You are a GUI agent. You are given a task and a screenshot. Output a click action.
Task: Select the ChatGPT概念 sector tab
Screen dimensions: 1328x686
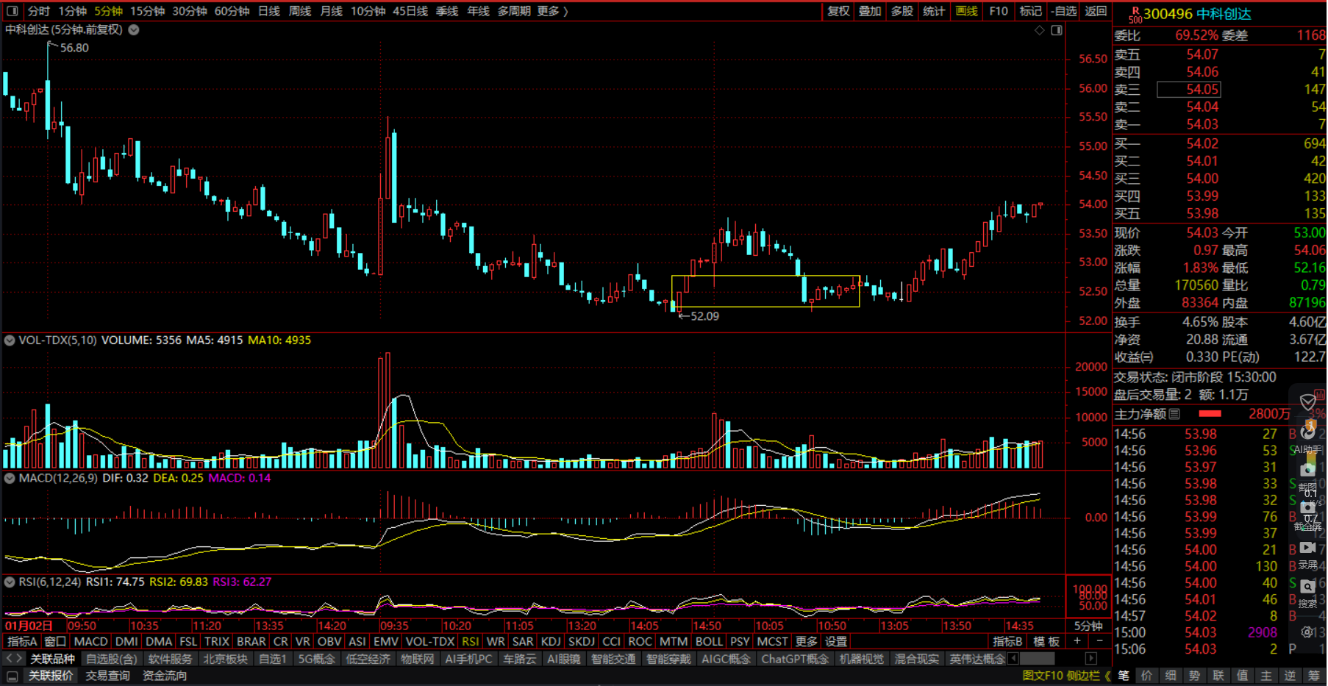(x=795, y=659)
